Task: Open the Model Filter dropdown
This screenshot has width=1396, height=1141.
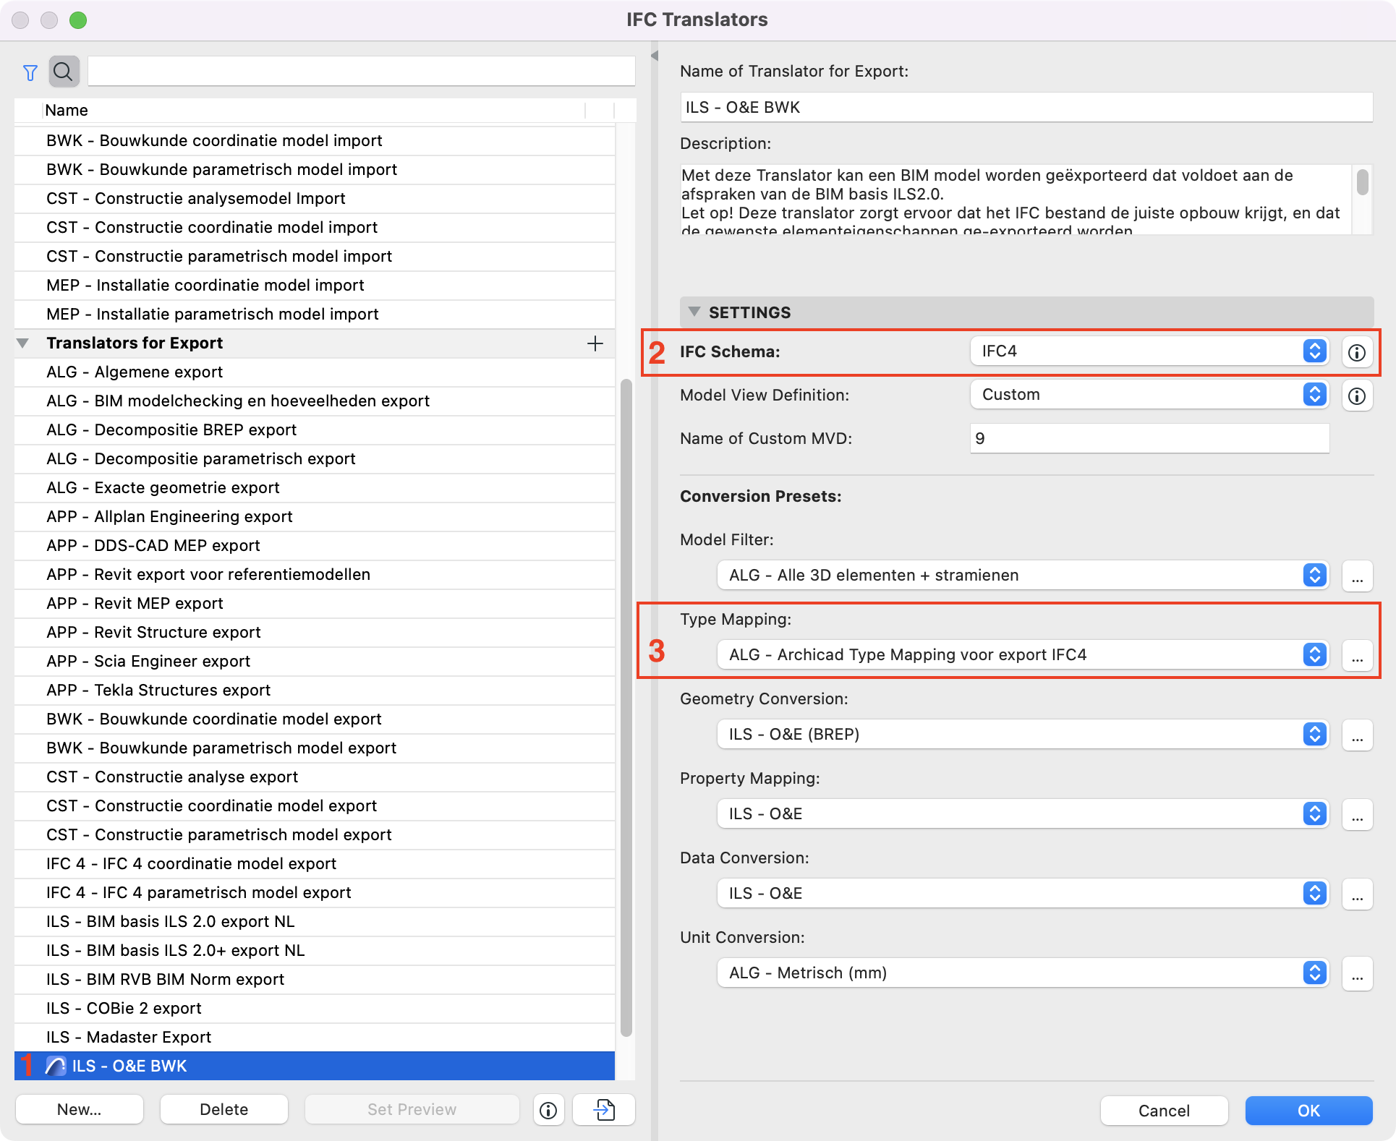Action: 1023,576
